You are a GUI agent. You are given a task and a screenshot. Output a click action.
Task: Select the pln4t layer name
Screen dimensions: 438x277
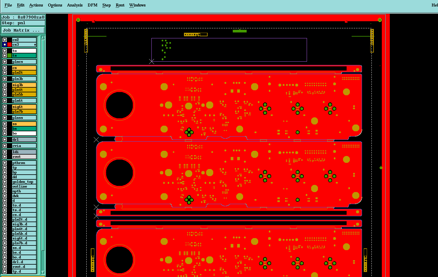click(x=24, y=90)
